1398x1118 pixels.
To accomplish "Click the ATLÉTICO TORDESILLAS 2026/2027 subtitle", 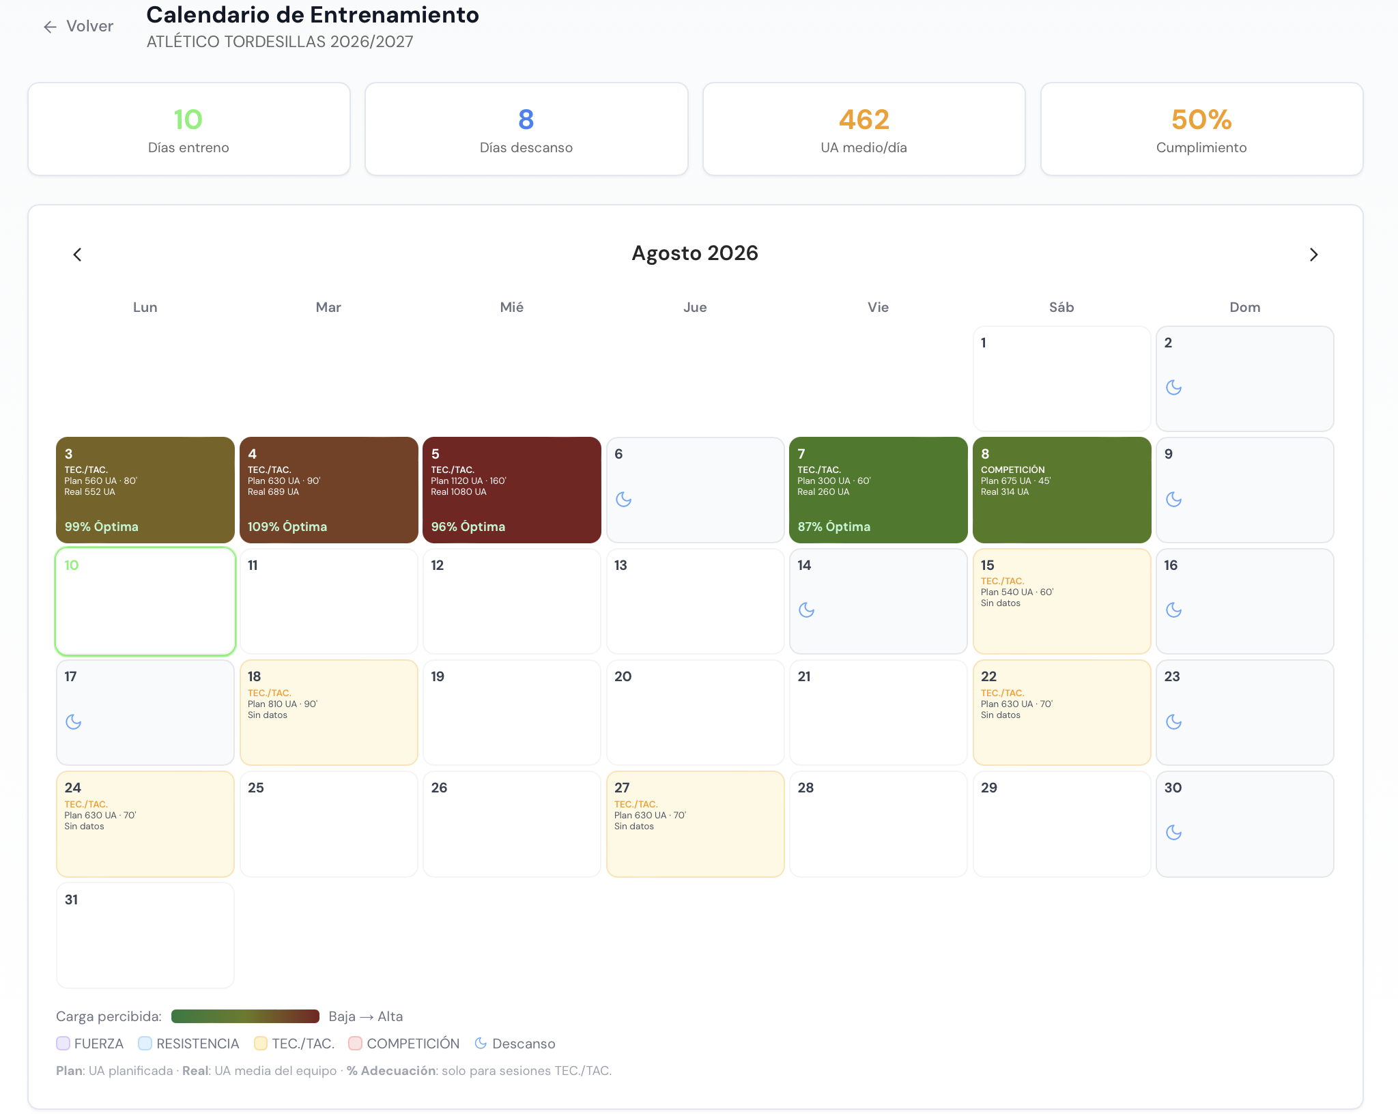I will coord(280,42).
